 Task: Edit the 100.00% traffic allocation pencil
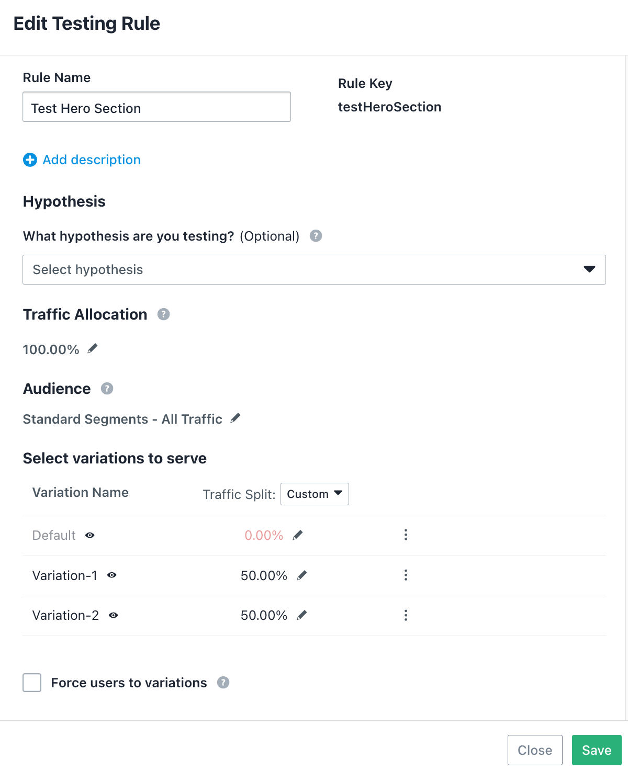pyautogui.click(x=93, y=348)
